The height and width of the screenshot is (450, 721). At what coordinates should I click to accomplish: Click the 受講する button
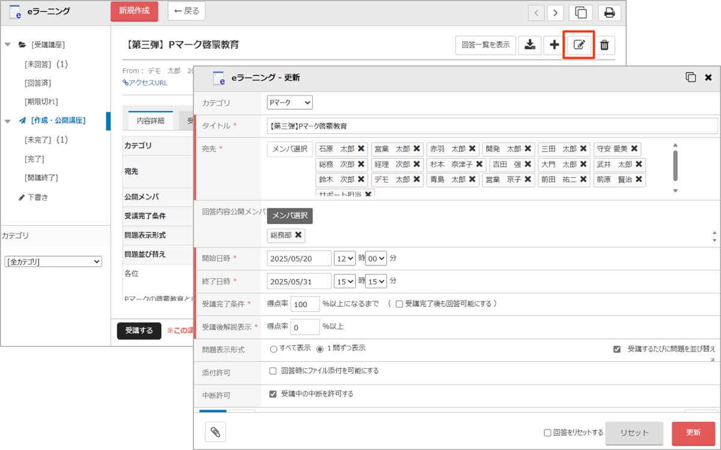click(139, 330)
